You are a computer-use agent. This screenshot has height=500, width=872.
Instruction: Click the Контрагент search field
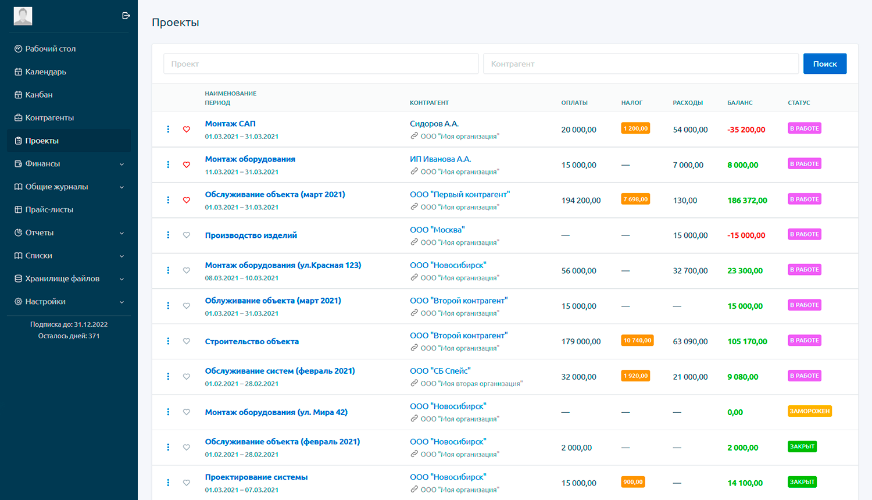[640, 64]
